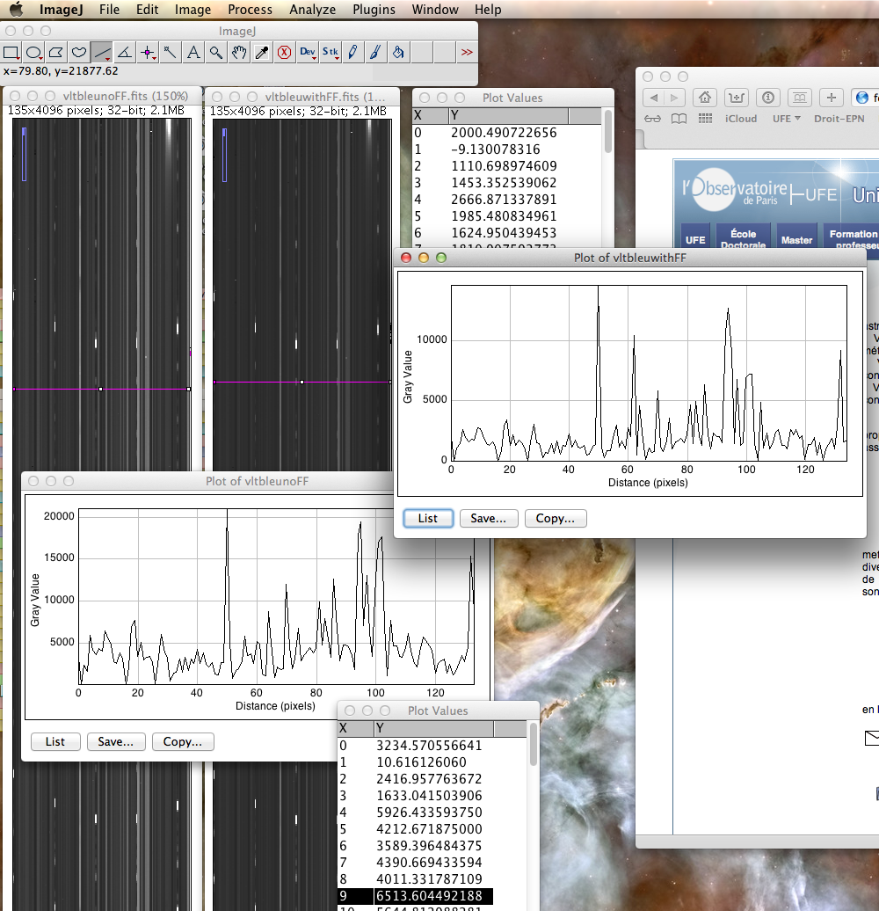This screenshot has height=911, width=879.
Task: Select the Straight Line tool
Action: pyautogui.click(x=102, y=52)
